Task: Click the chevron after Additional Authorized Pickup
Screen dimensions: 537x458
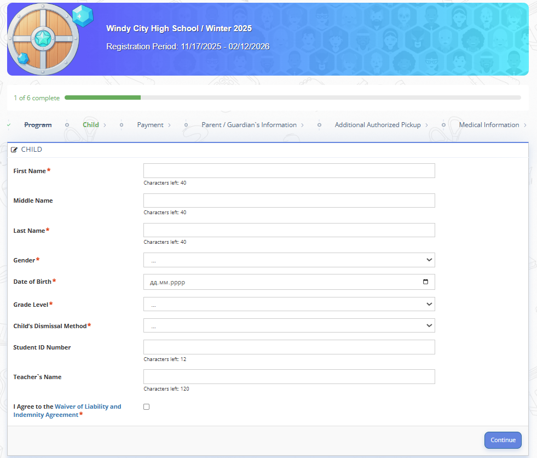Action: click(x=428, y=124)
